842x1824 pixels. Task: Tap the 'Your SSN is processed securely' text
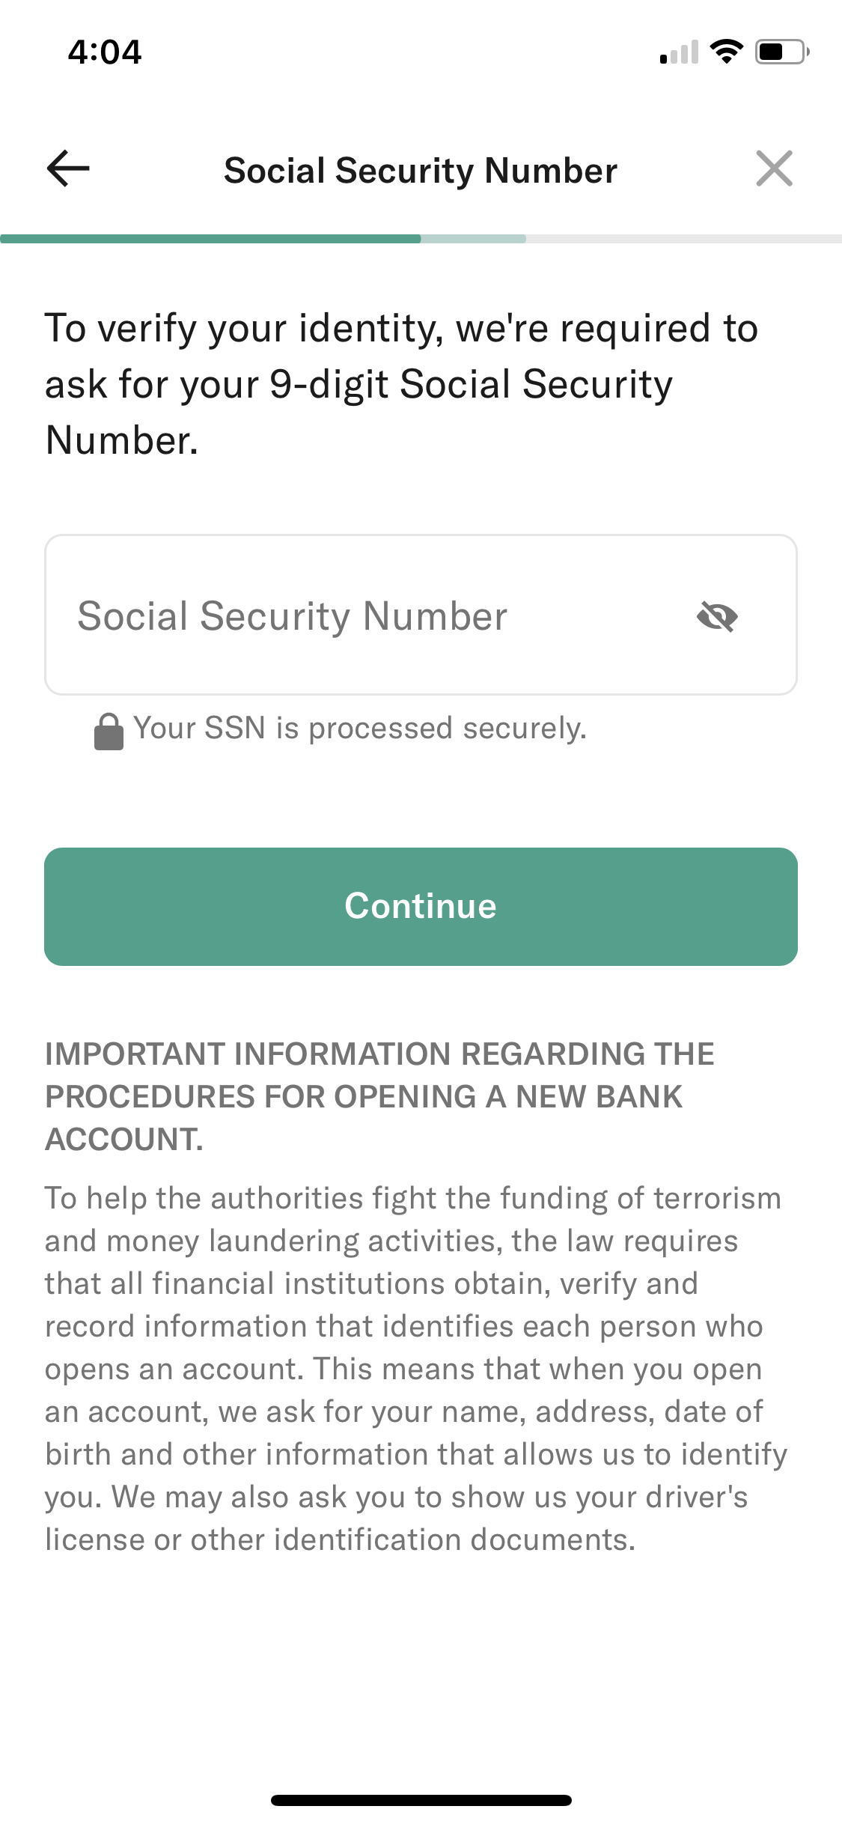(x=360, y=729)
